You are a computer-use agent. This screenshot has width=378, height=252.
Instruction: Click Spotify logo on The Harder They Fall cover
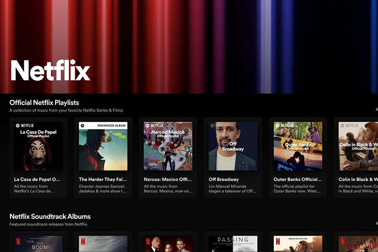83,126
